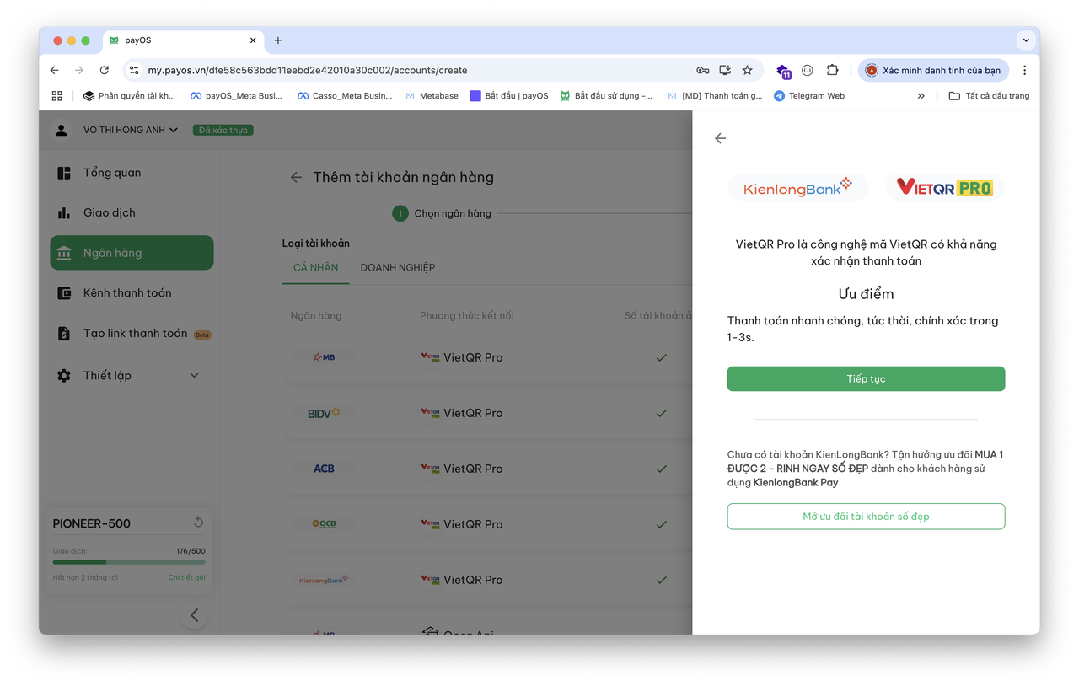Click the browser back button
This screenshot has height=686, width=1079.
point(55,70)
